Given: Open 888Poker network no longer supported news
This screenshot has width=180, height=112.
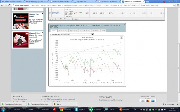Looking at the screenshot, I should [61, 99].
